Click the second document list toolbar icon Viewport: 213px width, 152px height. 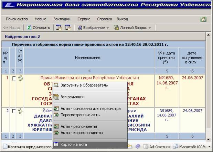pyautogui.click(x=68, y=28)
